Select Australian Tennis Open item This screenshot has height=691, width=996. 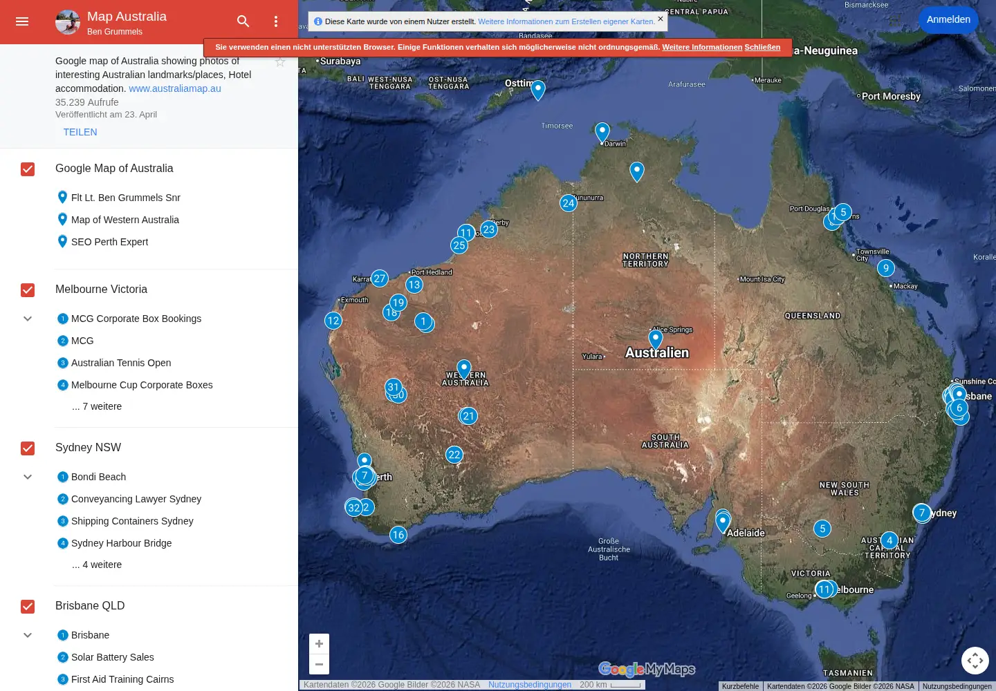point(121,363)
